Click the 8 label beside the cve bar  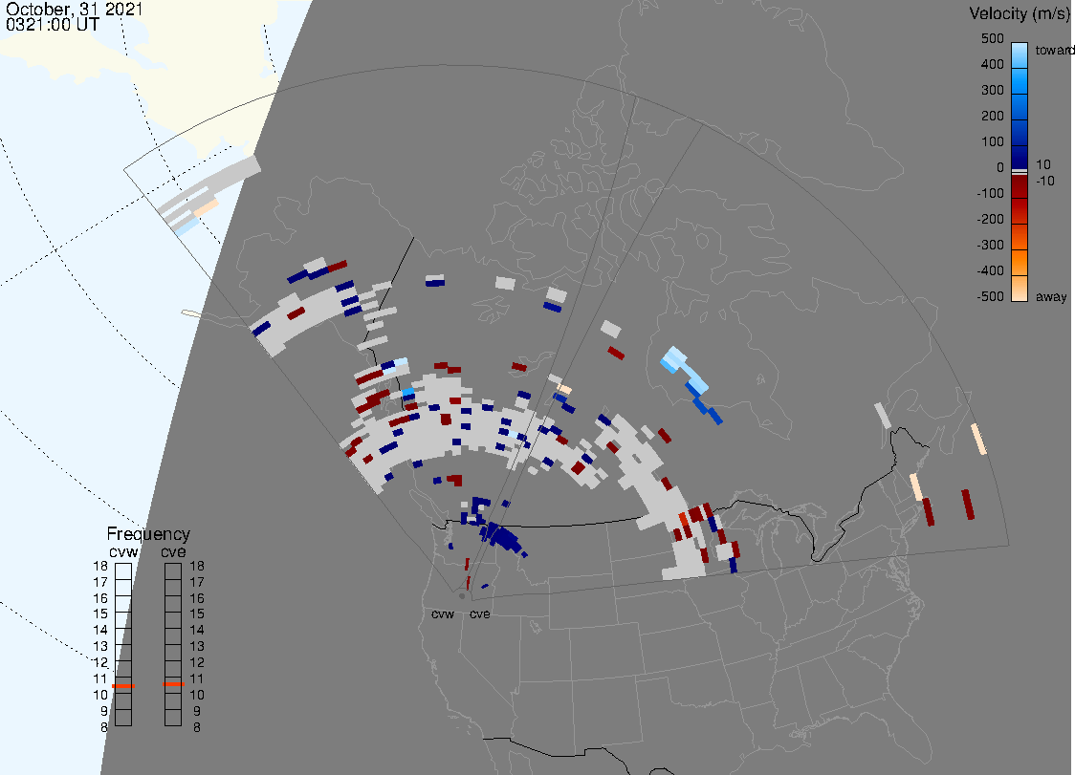(197, 728)
